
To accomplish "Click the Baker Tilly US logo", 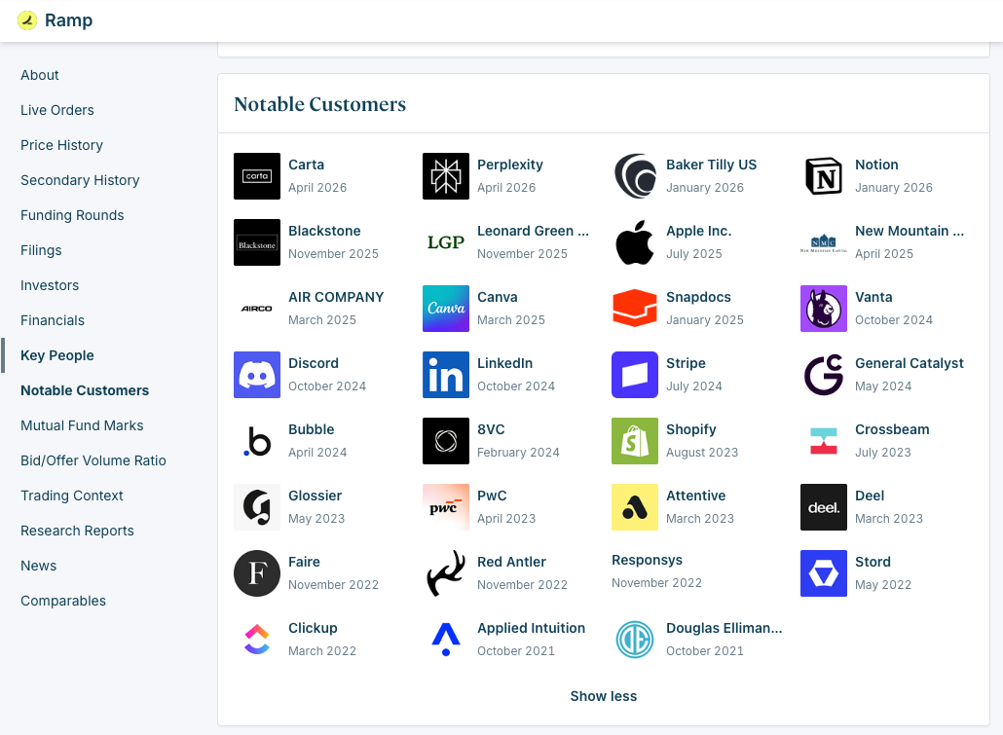I will 635,176.
